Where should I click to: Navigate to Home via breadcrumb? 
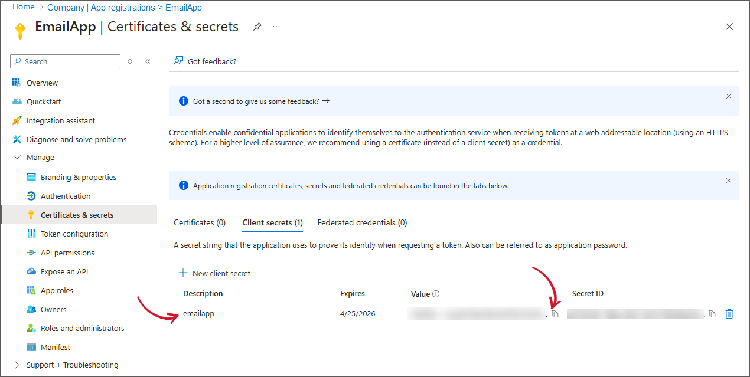coord(23,7)
